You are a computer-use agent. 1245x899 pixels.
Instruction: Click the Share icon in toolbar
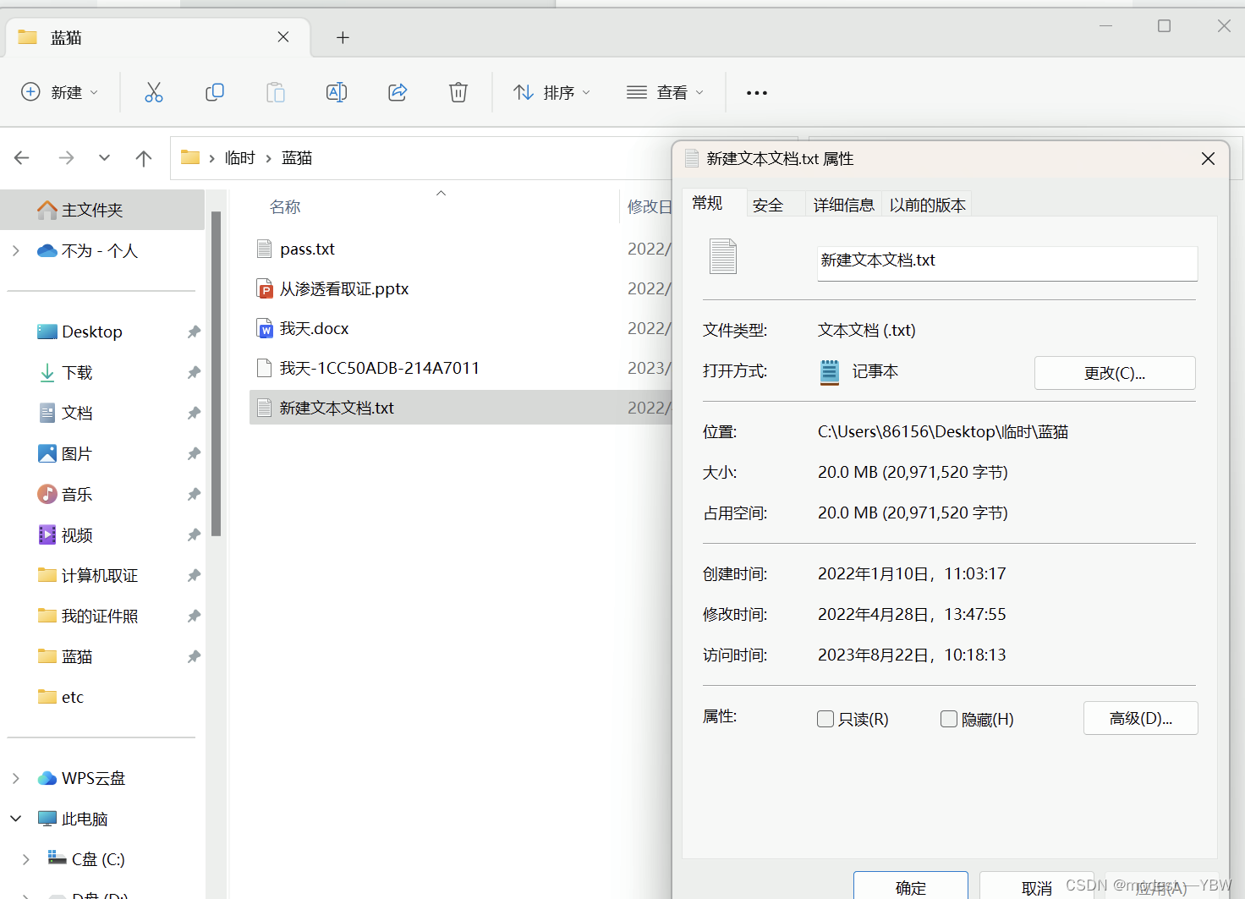click(x=398, y=92)
